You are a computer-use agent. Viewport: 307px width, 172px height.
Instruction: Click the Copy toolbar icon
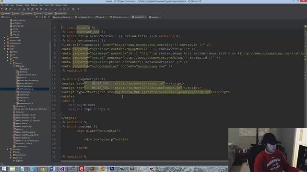tap(28, 9)
